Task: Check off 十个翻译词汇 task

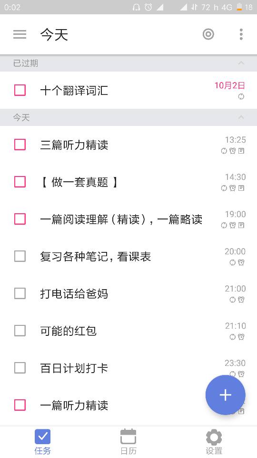Action: click(20, 90)
